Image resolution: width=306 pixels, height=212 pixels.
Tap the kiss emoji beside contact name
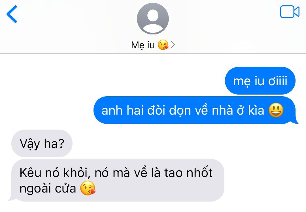(163, 45)
